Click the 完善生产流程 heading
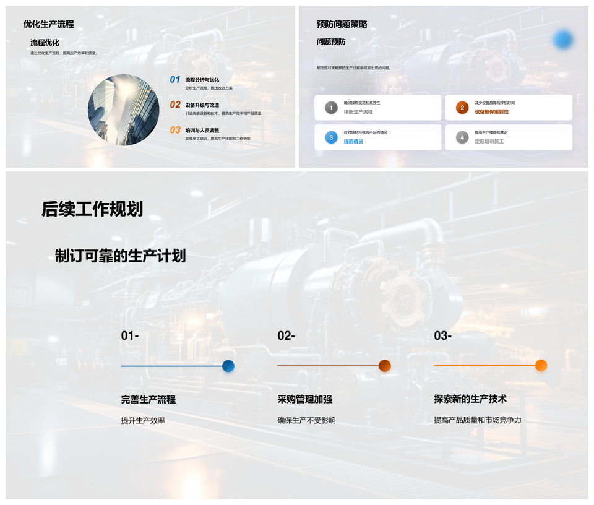Screen dimensions: 594x505 coord(148,400)
